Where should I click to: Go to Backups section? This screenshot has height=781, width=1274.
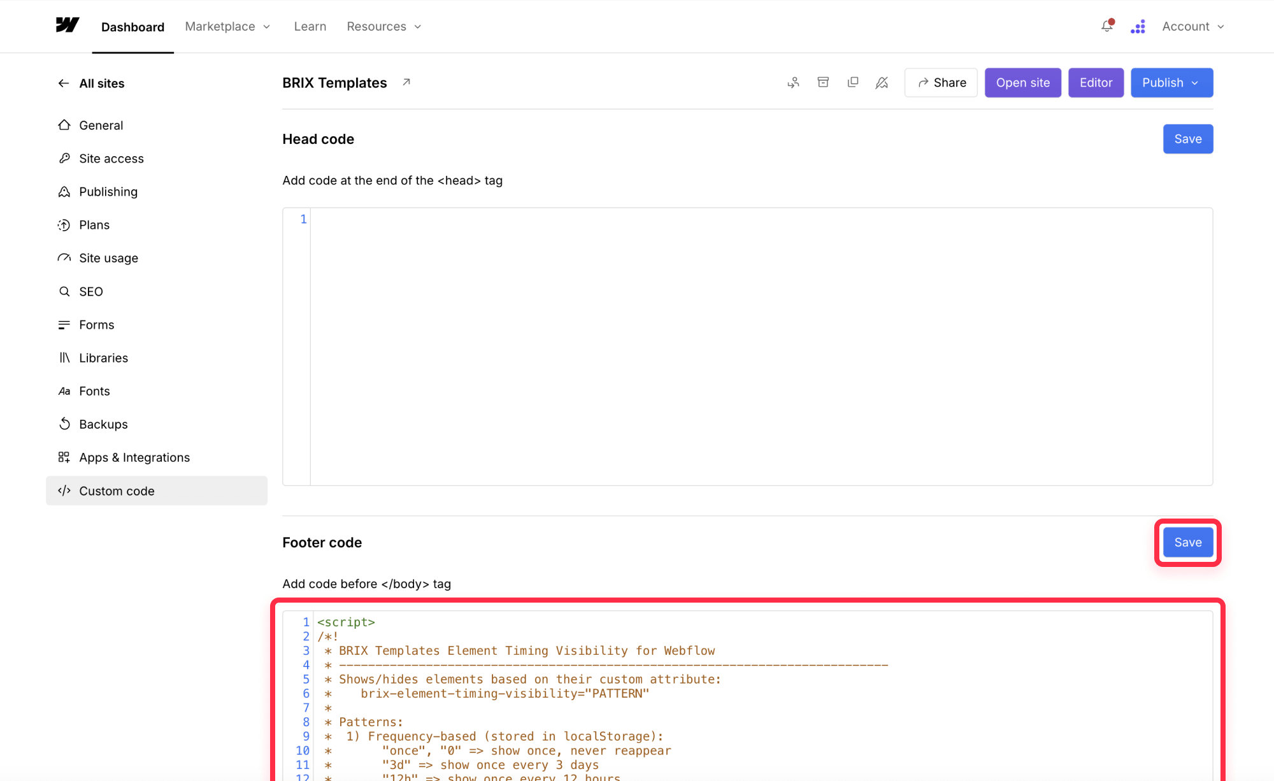tap(157, 424)
